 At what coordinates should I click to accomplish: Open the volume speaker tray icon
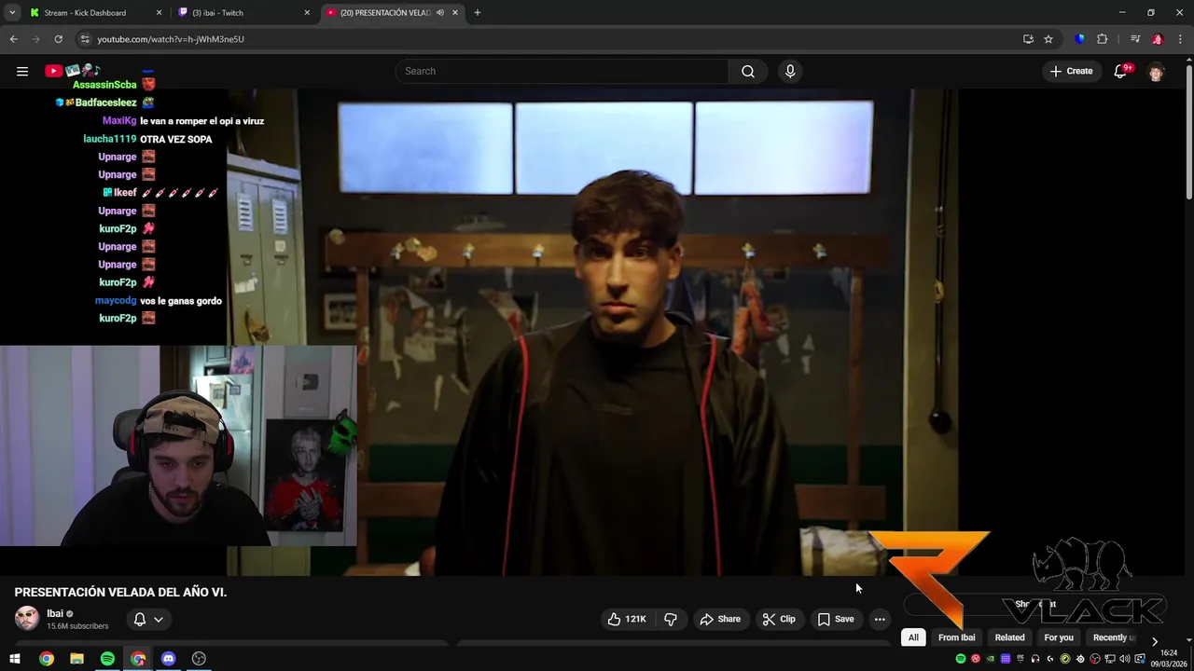1125,659
